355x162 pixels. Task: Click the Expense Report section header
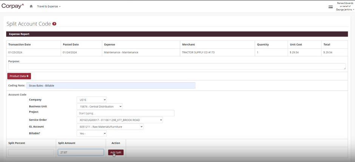pyautogui.click(x=177, y=34)
